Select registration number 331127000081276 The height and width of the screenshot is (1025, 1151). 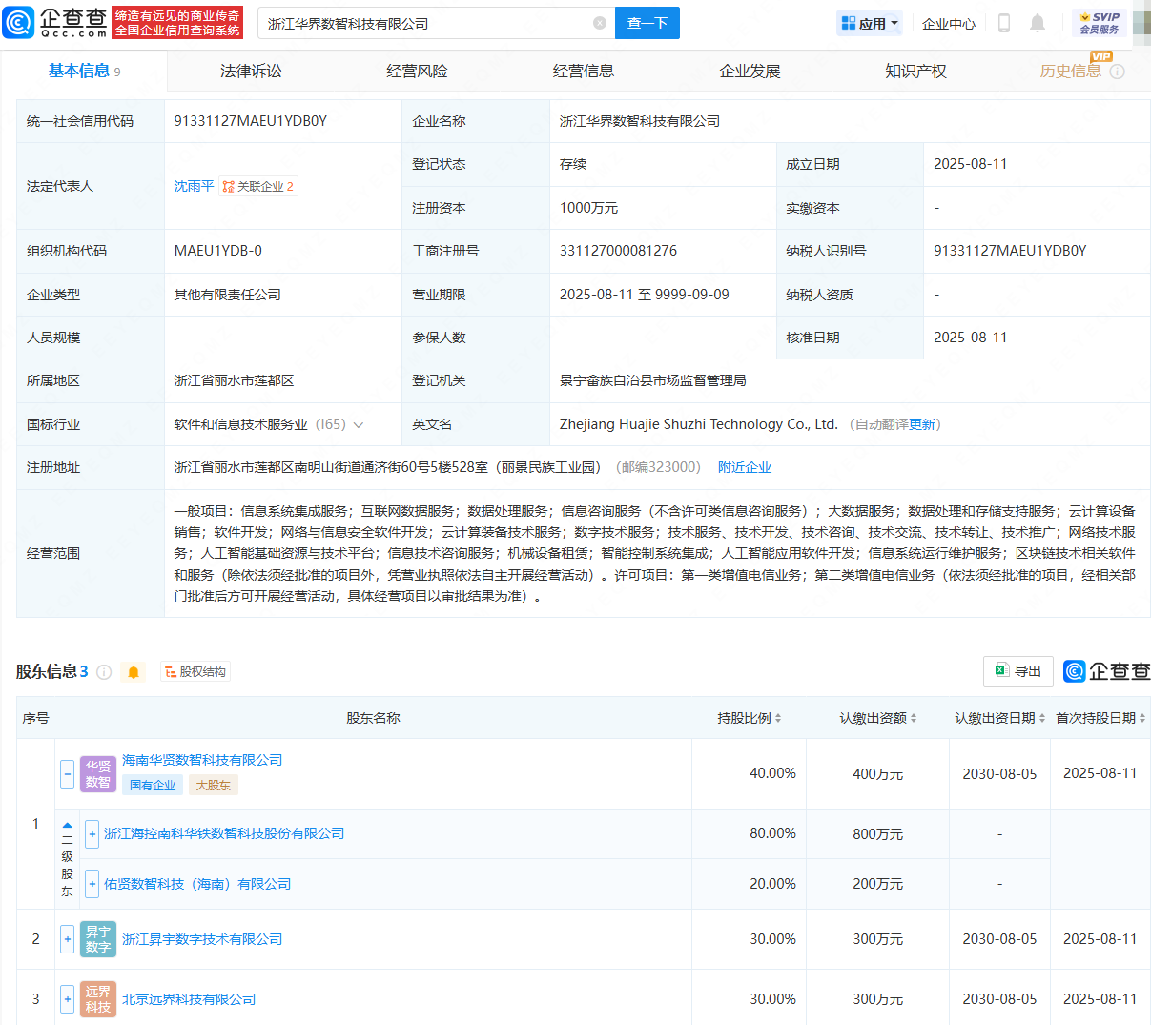click(x=618, y=251)
